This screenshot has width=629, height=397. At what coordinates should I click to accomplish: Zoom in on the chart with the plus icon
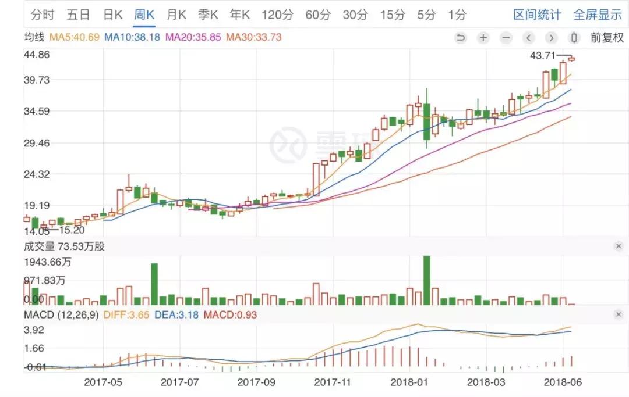click(x=483, y=37)
